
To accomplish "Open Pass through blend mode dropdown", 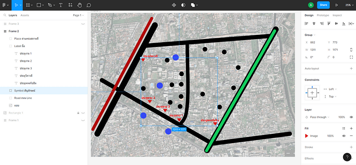I will [321, 117].
